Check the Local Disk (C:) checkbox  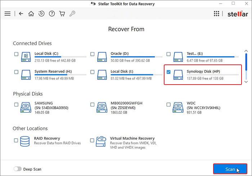coord(16,54)
